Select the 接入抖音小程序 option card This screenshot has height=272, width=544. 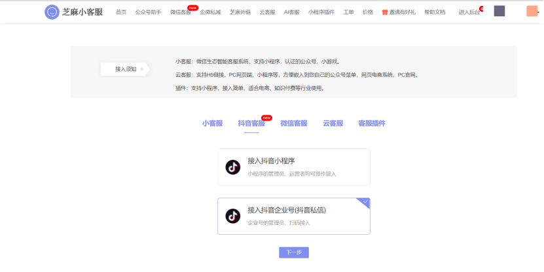294,167
